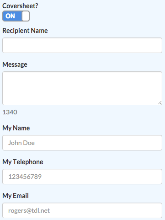Click the rogers@tdl.net placeholder text
165x220 pixels.
(x=29, y=210)
